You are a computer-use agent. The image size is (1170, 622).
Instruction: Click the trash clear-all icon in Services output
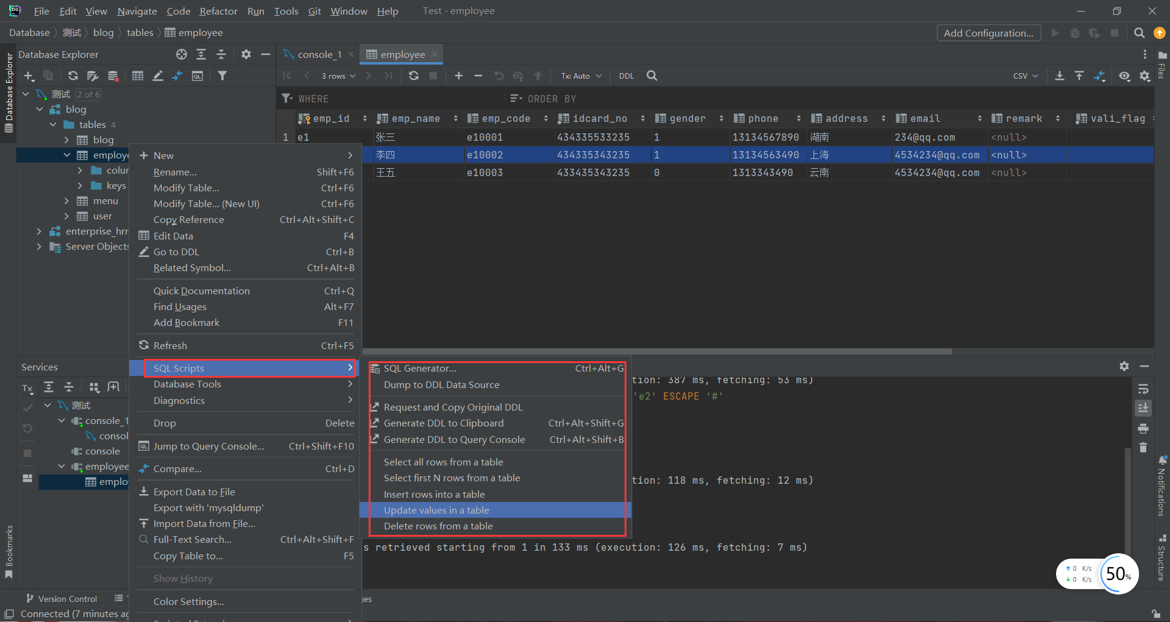coord(1143,448)
